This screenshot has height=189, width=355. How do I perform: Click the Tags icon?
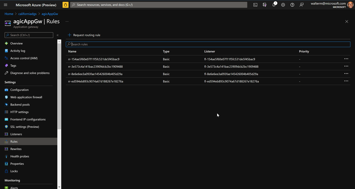click(x=6, y=66)
